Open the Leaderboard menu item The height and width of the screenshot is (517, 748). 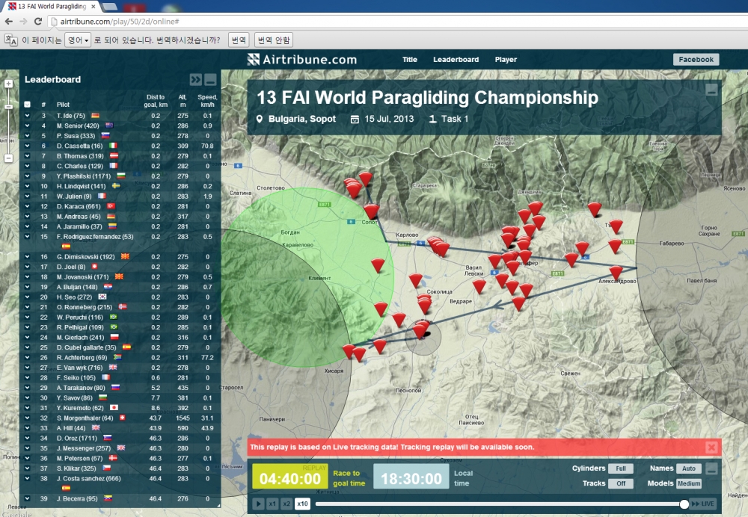coord(456,60)
